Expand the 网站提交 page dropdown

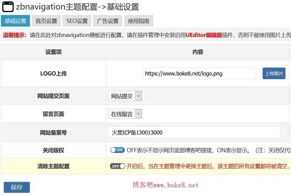pos(125,96)
